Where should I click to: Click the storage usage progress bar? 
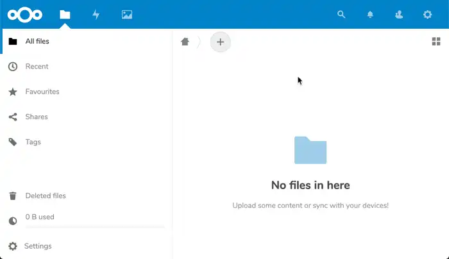point(95,227)
